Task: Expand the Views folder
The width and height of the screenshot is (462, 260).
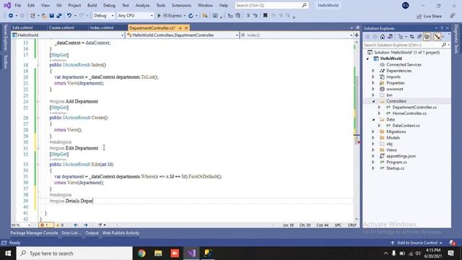Action: click(x=373, y=150)
